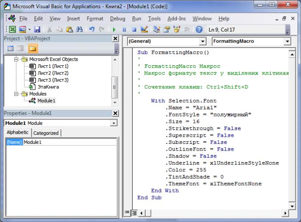Open the Run menu
This screenshot has height=222, width=301.
[x=136, y=19]
